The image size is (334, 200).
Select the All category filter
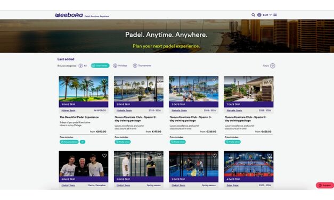click(x=83, y=66)
